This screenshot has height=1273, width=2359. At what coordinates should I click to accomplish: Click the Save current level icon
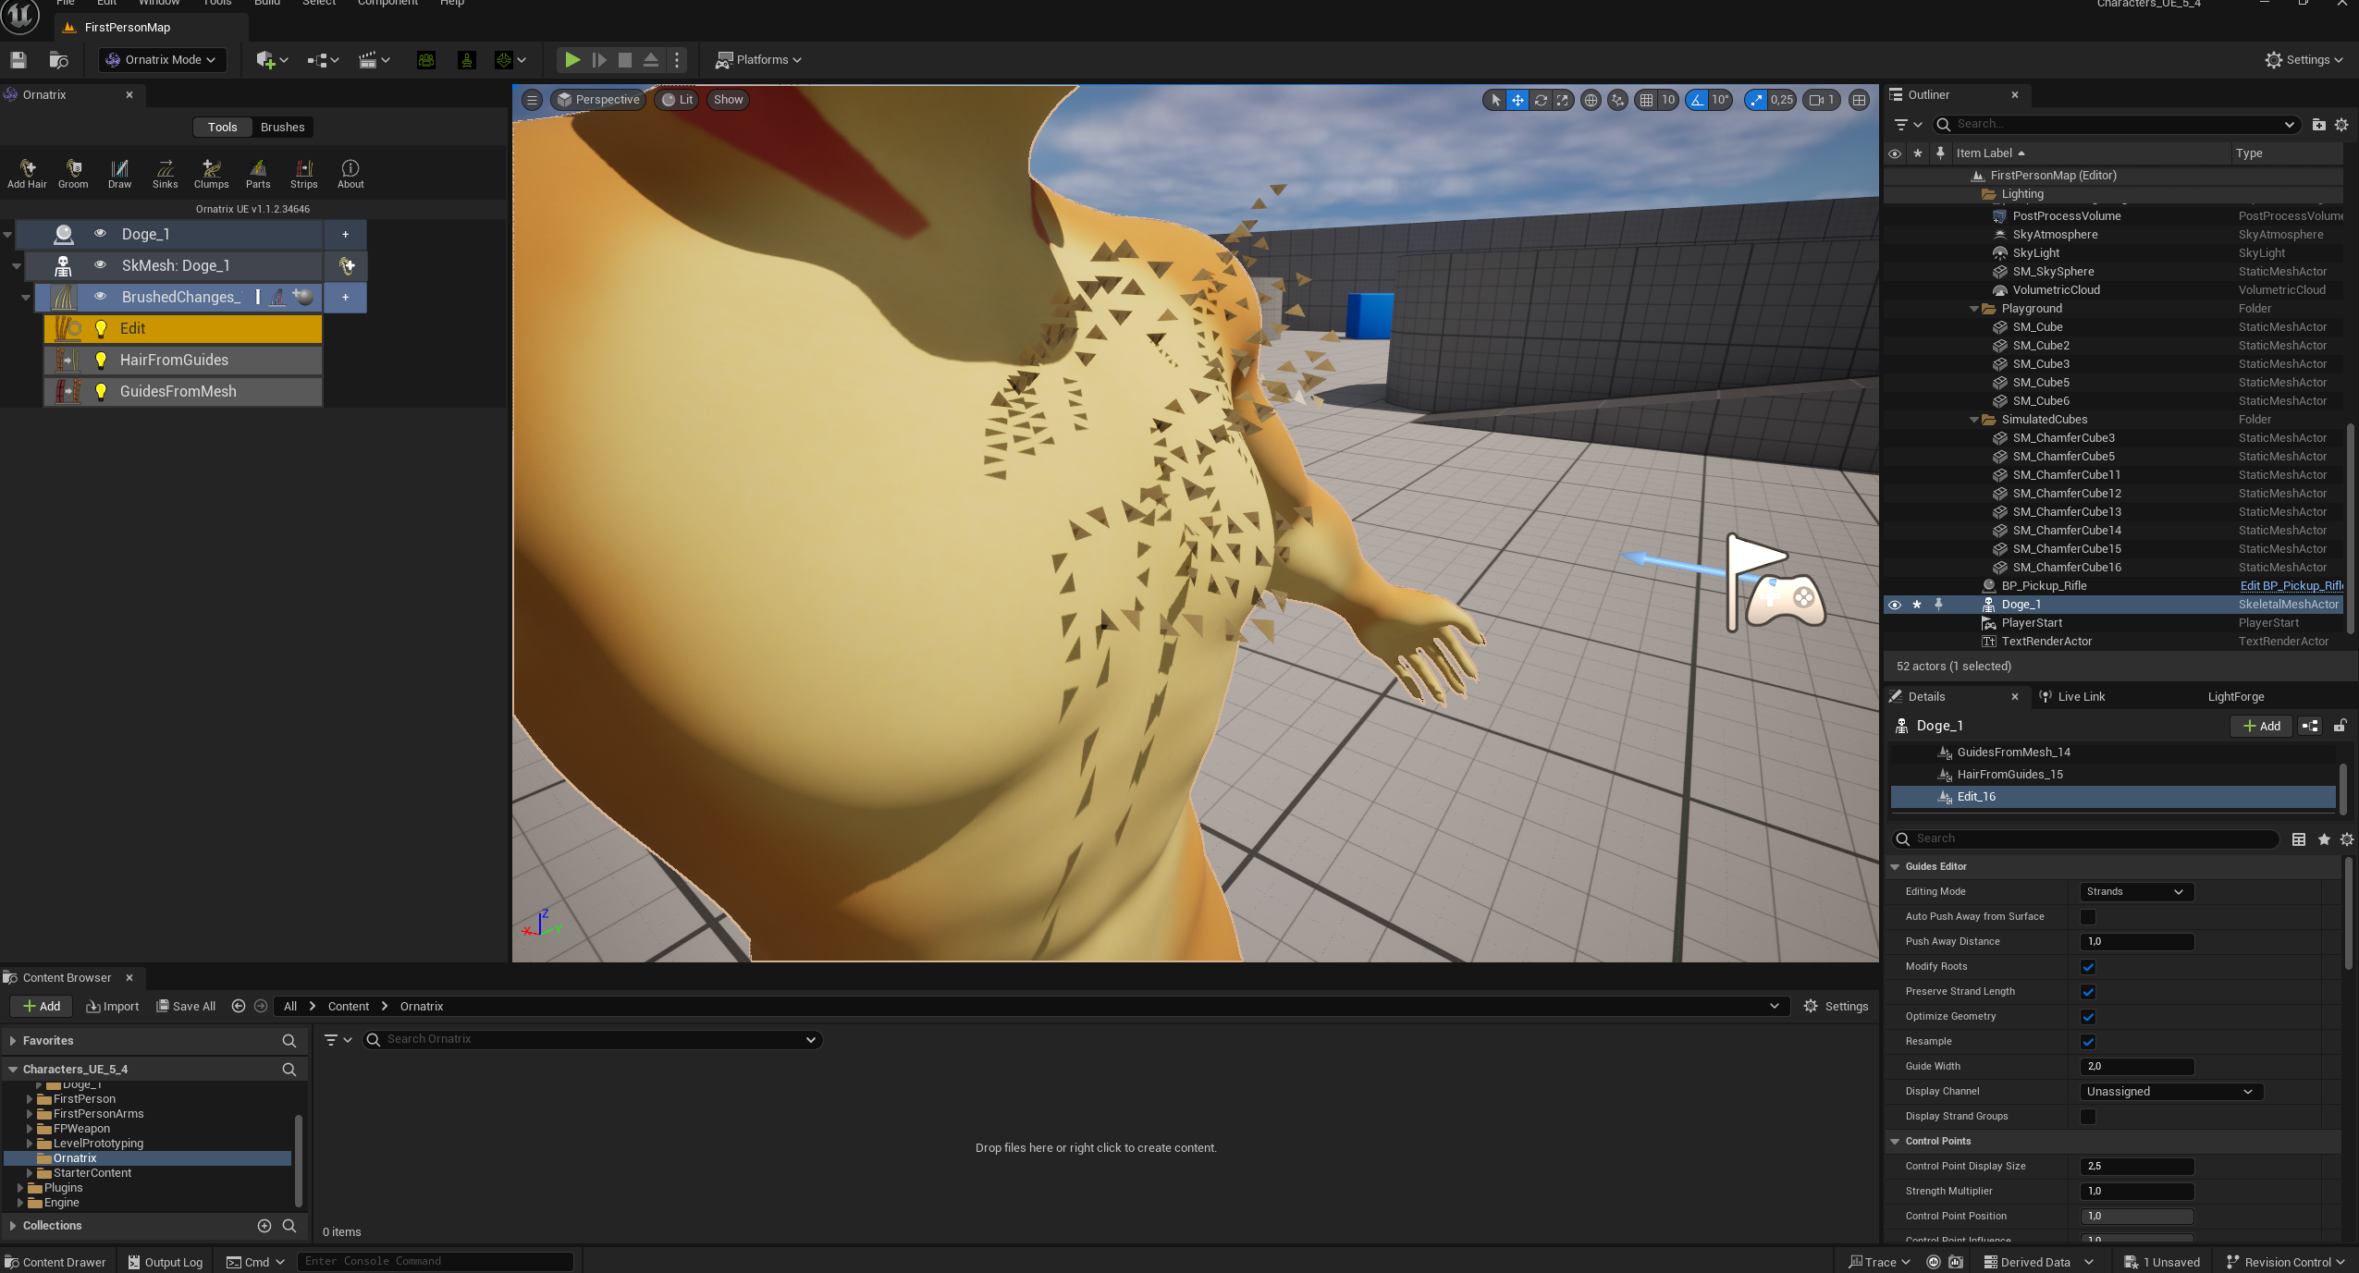(18, 60)
